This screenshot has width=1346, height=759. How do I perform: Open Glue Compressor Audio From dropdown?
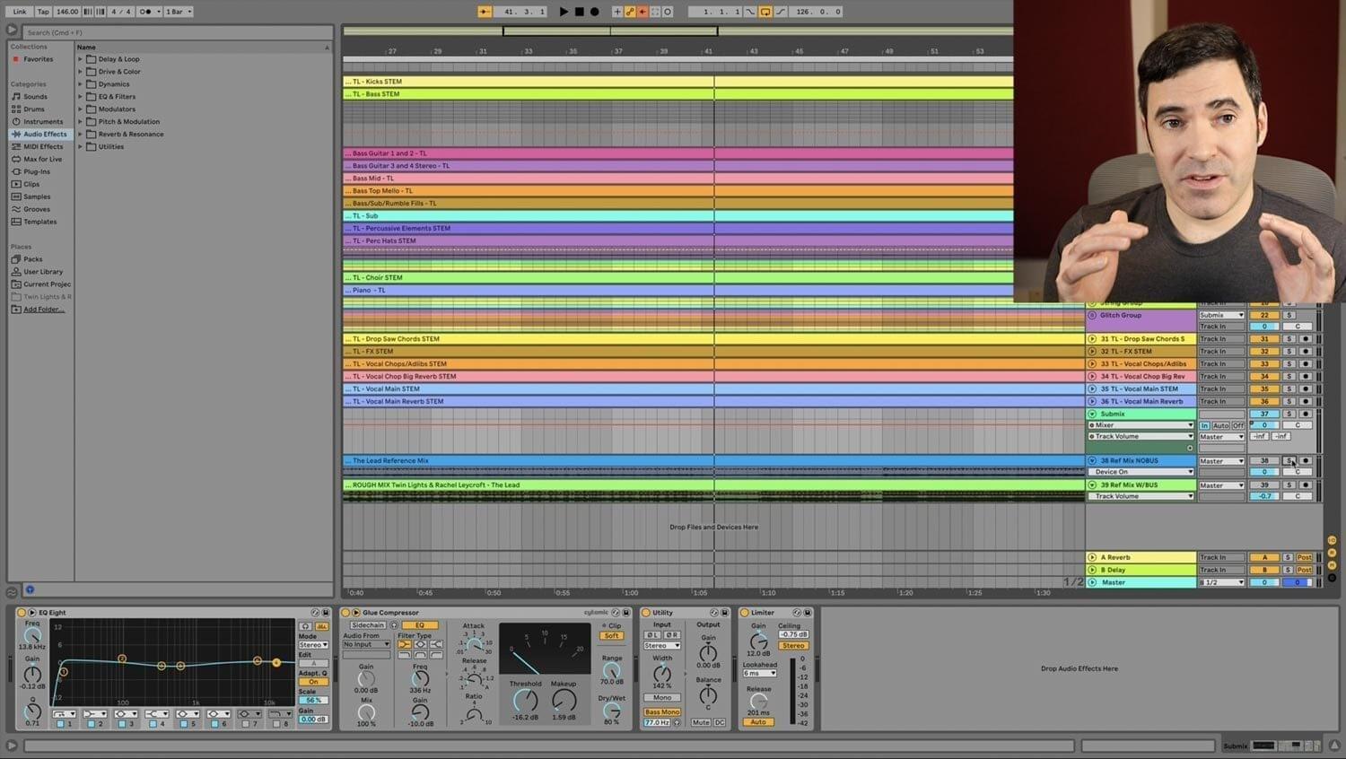366,644
